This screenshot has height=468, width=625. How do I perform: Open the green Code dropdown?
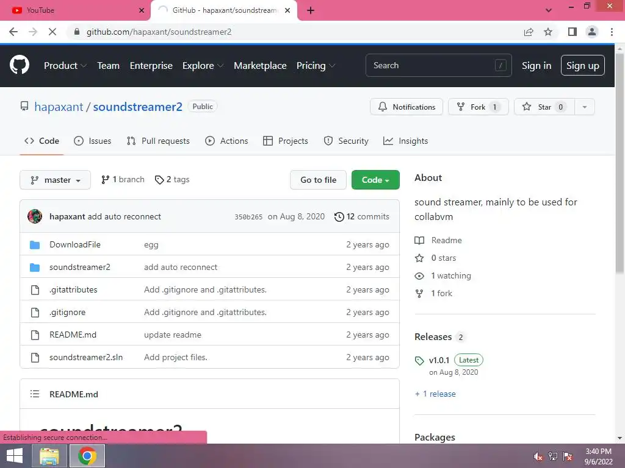tap(375, 180)
